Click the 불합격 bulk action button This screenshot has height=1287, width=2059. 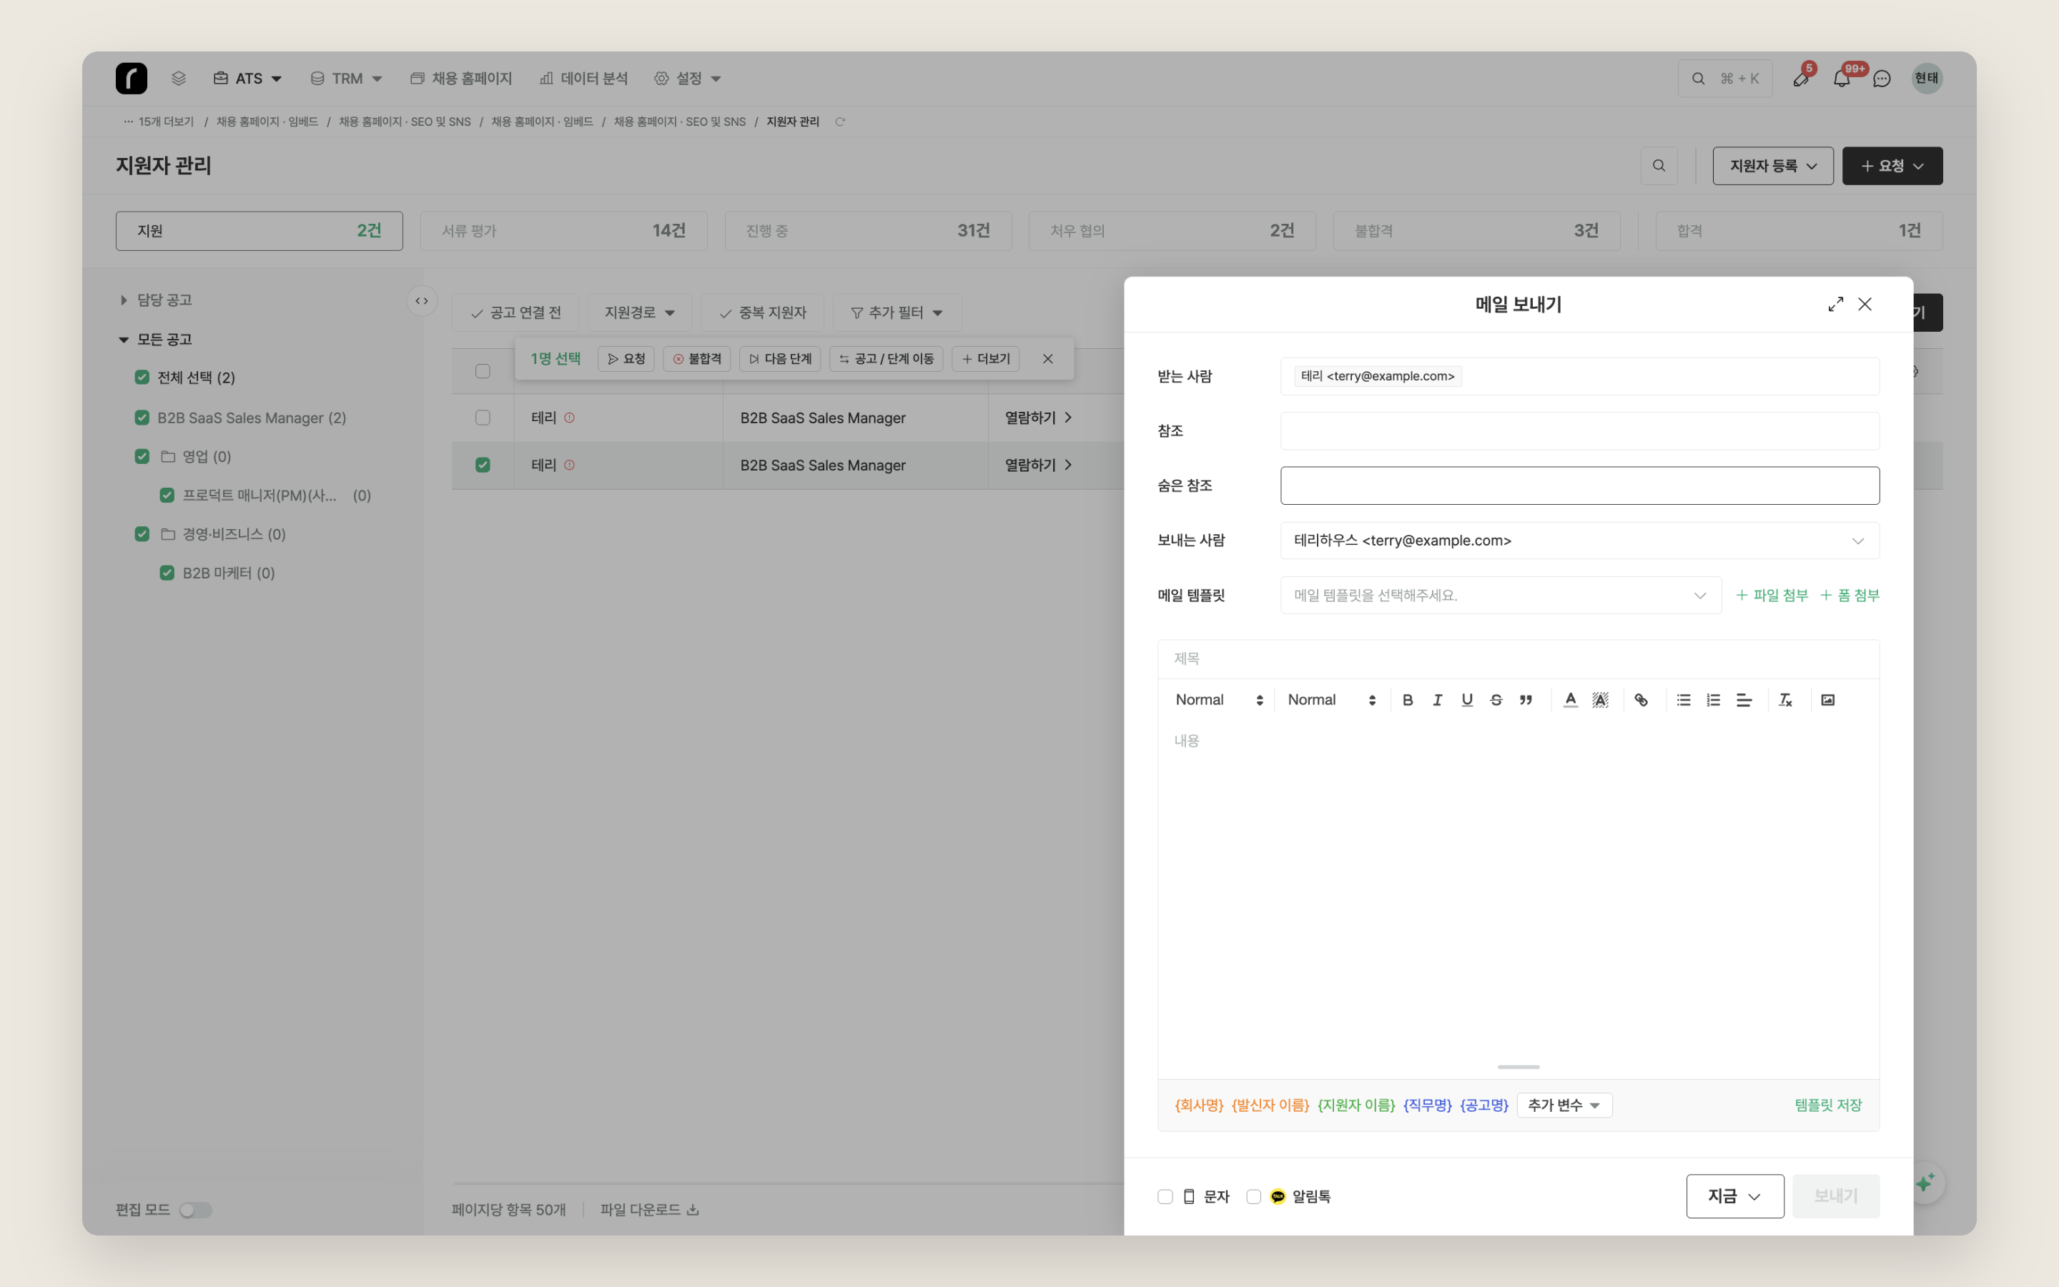click(x=697, y=358)
